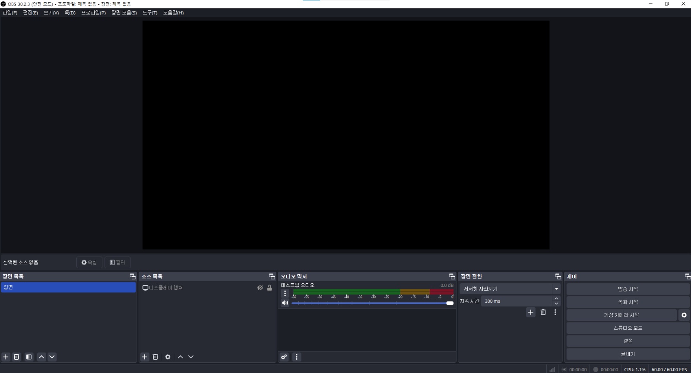Image resolution: width=691 pixels, height=373 pixels.
Task: Click duration 300 ms input field
Action: (x=517, y=301)
